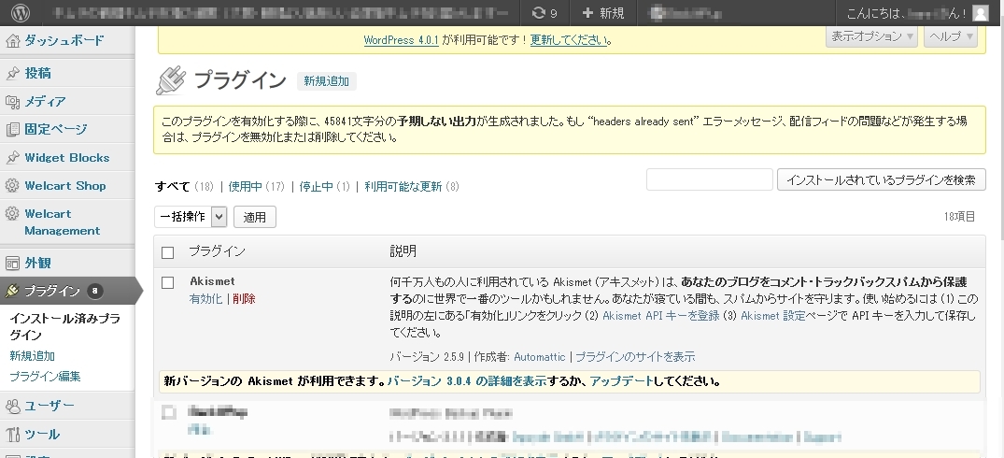The image size is (1004, 458).
Task: Click the 新規追加 button beside the title
Action: (x=327, y=81)
